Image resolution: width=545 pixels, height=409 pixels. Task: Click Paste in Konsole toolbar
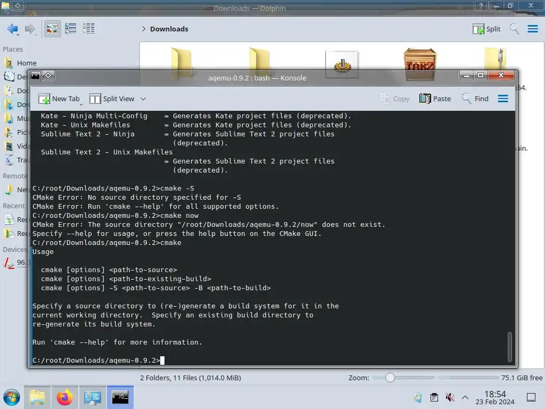pyautogui.click(x=435, y=99)
